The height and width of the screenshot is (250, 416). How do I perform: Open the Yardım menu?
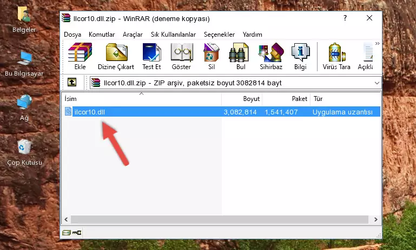point(252,35)
